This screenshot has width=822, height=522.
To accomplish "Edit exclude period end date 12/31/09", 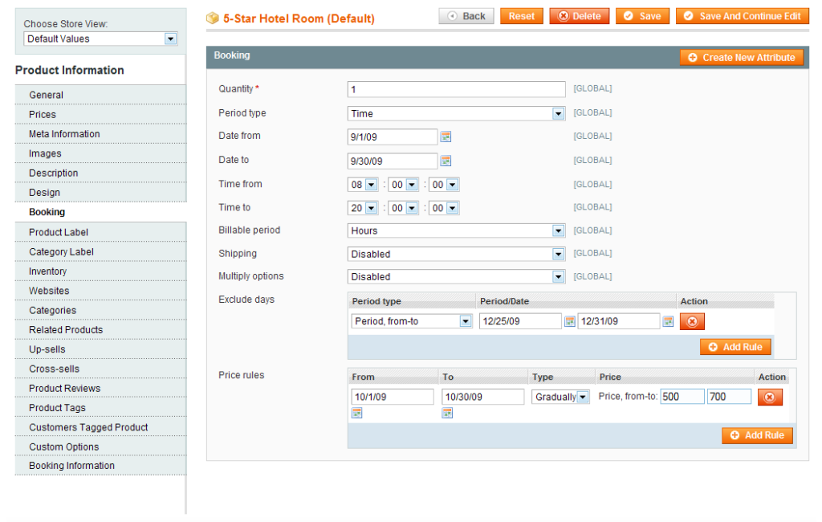I will [619, 321].
